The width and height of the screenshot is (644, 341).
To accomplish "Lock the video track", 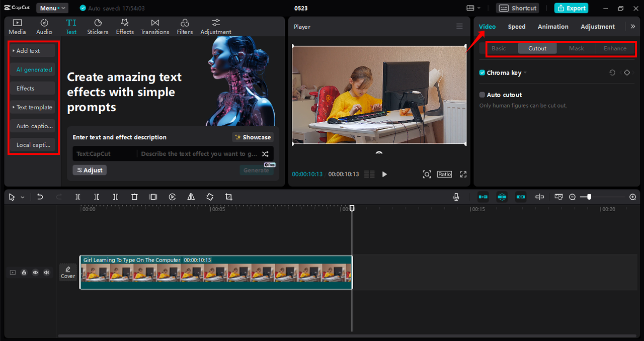I will click(24, 273).
